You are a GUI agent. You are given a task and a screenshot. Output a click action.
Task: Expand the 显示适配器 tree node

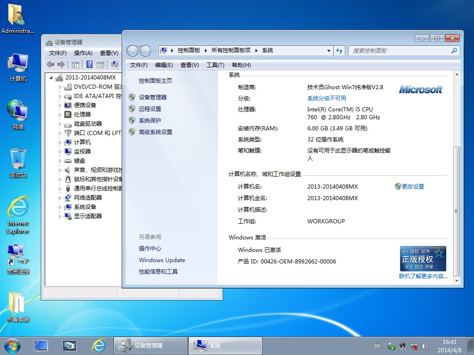coord(60,216)
